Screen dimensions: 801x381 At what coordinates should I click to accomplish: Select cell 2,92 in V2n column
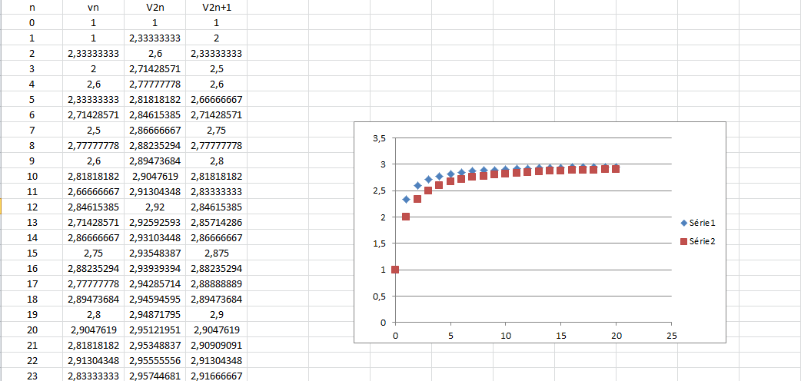pyautogui.click(x=155, y=207)
